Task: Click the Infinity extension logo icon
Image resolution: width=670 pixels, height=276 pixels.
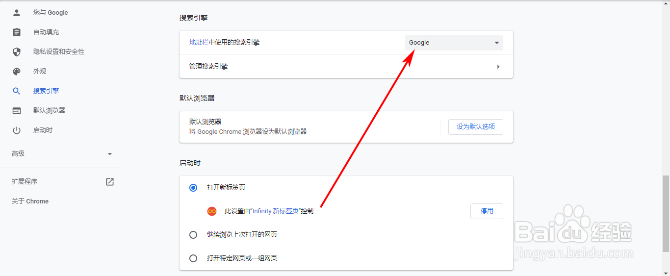Action: [x=212, y=211]
